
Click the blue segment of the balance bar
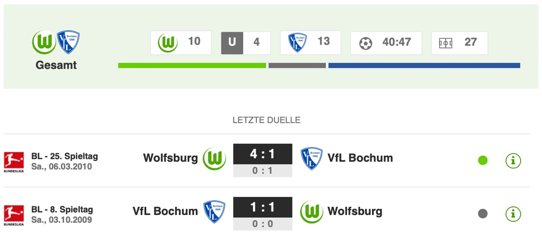point(424,66)
